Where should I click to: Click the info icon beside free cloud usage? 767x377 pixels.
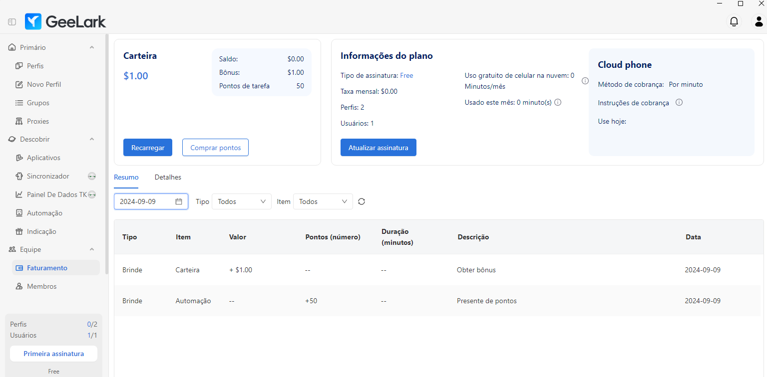[585, 81]
